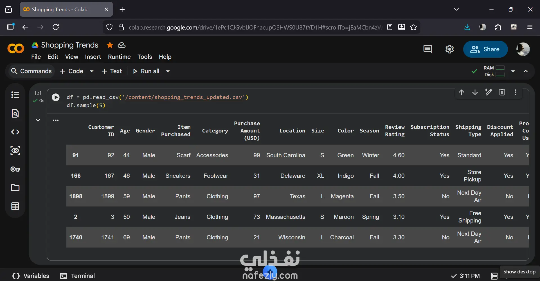This screenshot has width=540, height=281.
Task: Add a new Code cell
Action: (x=72, y=71)
